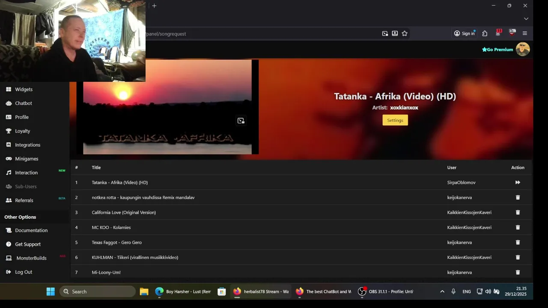This screenshot has height=308, width=548.
Task: Skip the Tatanka - Afrika song
Action: point(518,182)
